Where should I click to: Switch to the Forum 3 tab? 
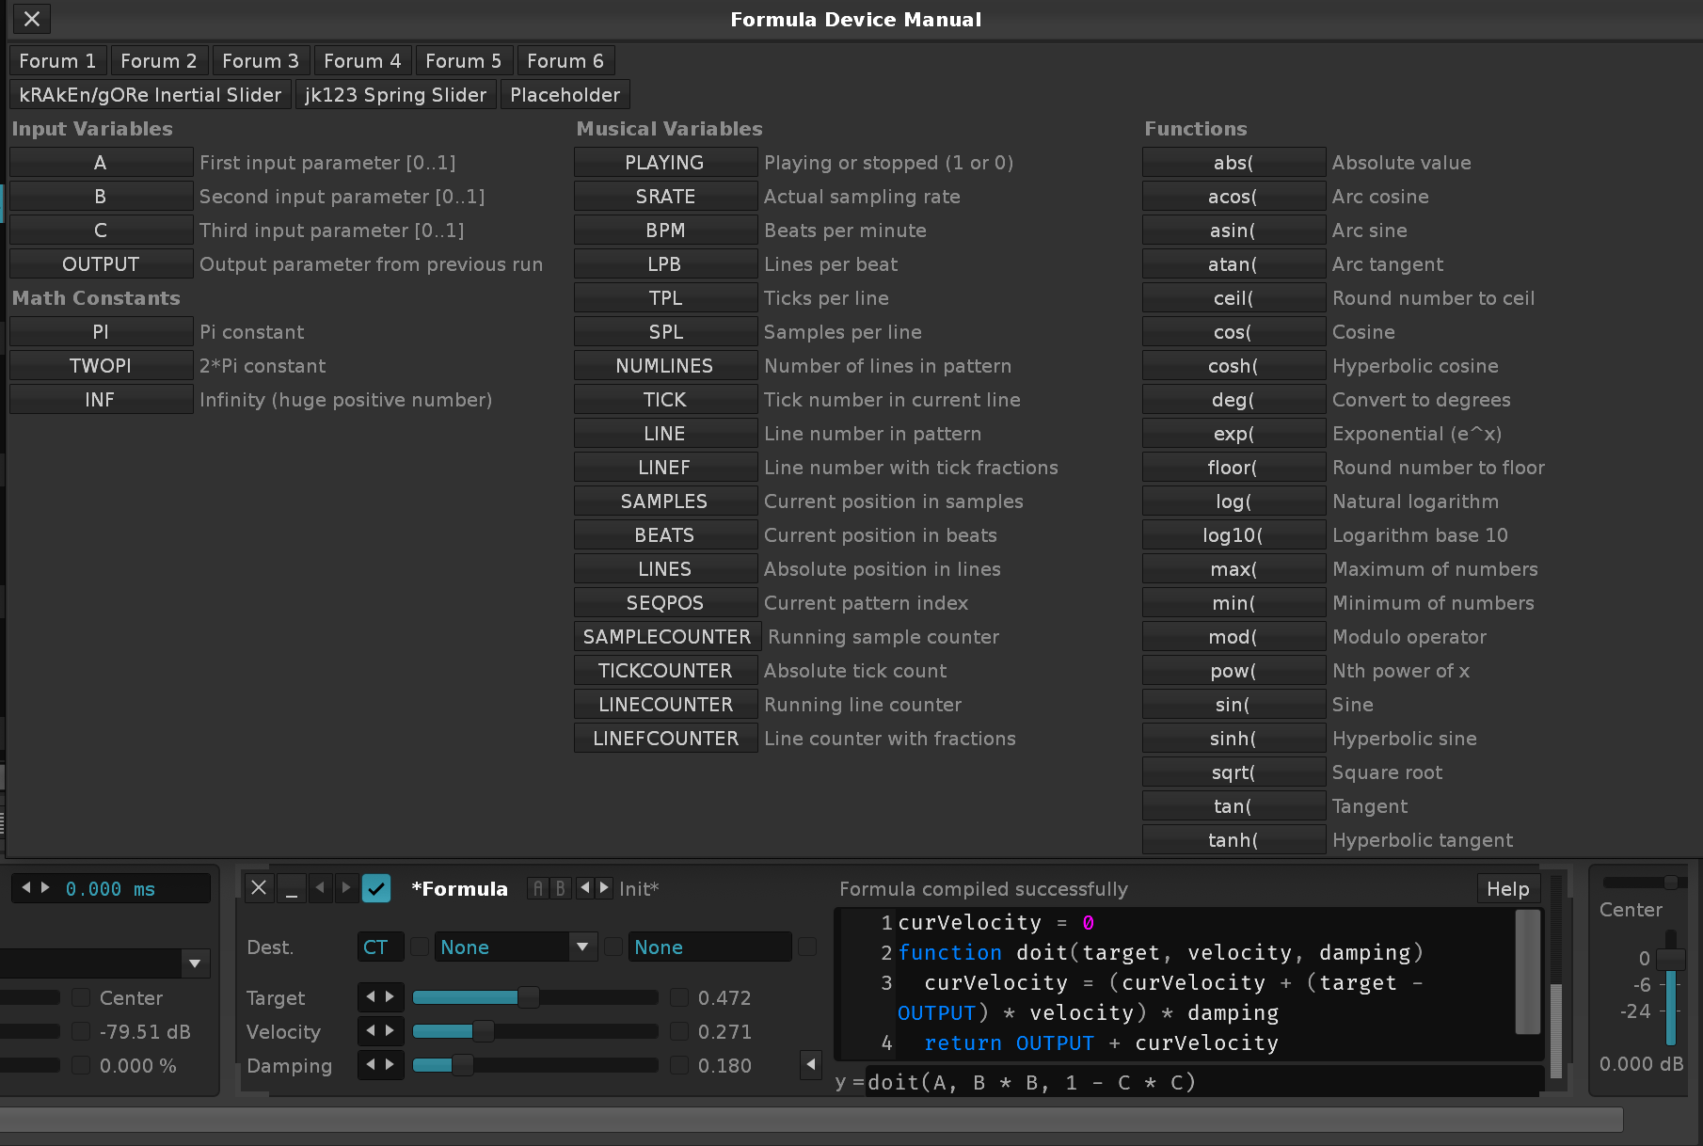(x=261, y=61)
